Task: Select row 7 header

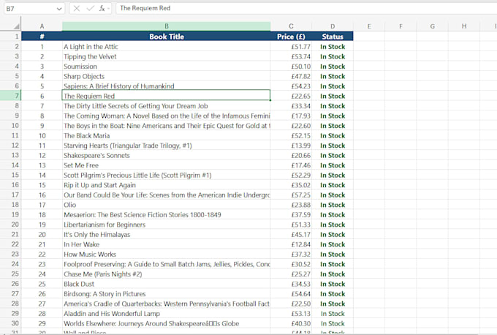Action: click(10, 96)
